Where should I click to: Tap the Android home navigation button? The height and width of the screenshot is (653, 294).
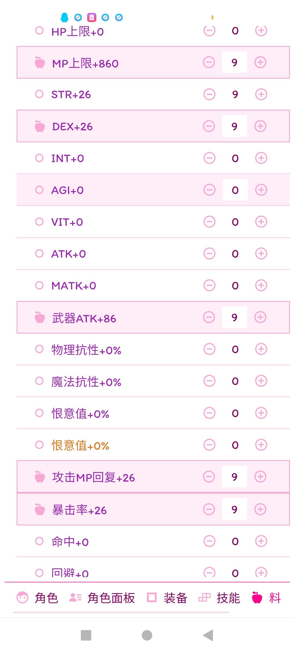pos(147,635)
